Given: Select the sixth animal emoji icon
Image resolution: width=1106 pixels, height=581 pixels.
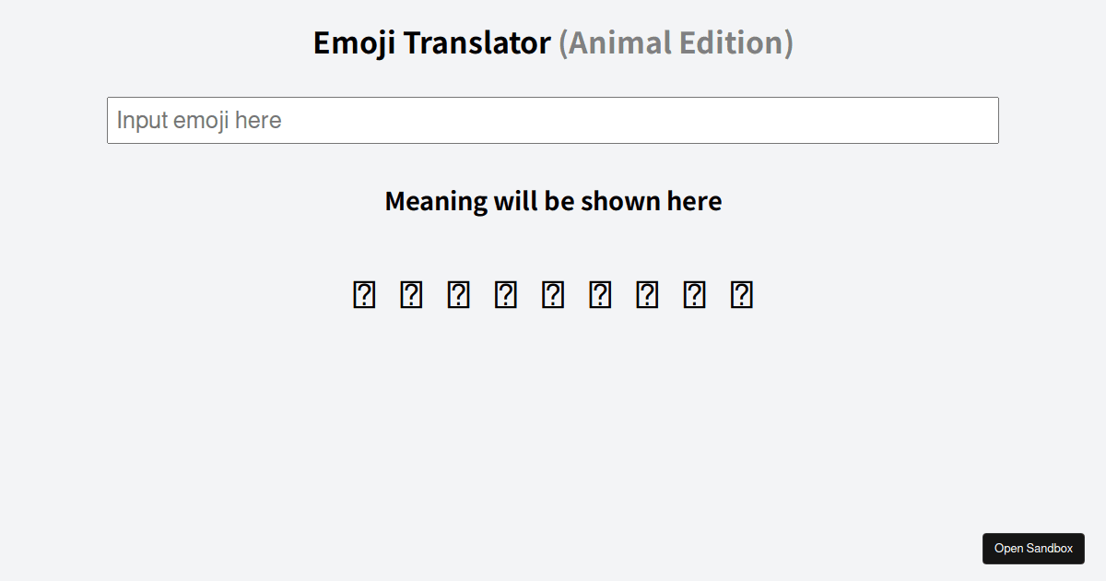Looking at the screenshot, I should [x=599, y=294].
